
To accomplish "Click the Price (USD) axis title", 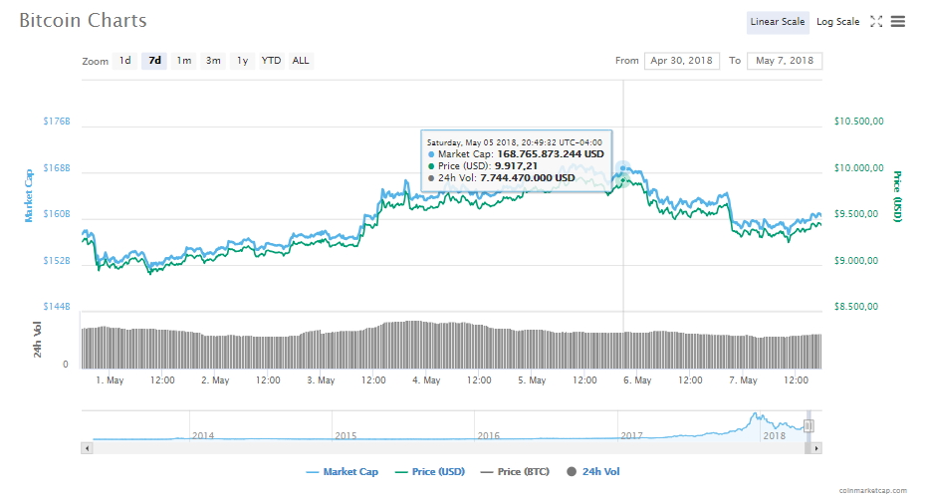I will point(897,196).
